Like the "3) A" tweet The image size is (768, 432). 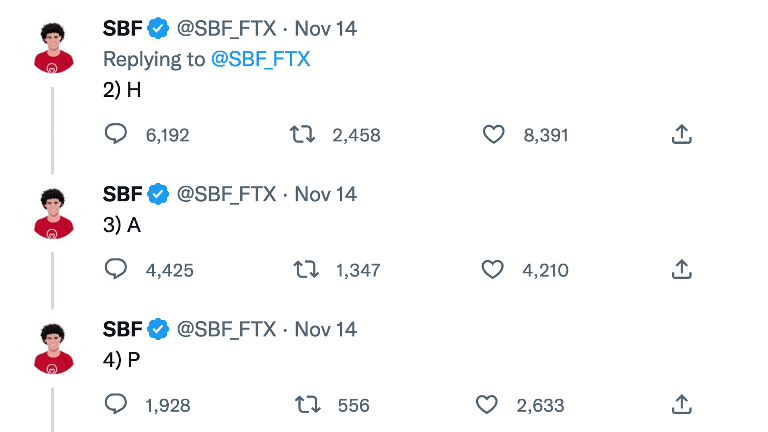[492, 269]
